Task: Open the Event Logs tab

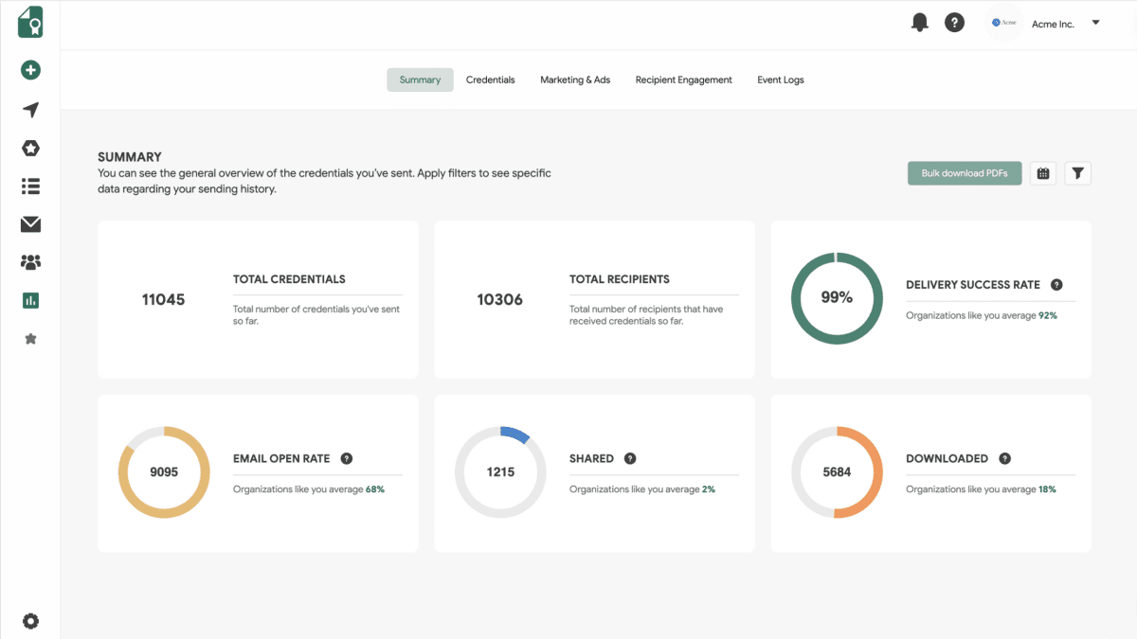Action: [780, 80]
